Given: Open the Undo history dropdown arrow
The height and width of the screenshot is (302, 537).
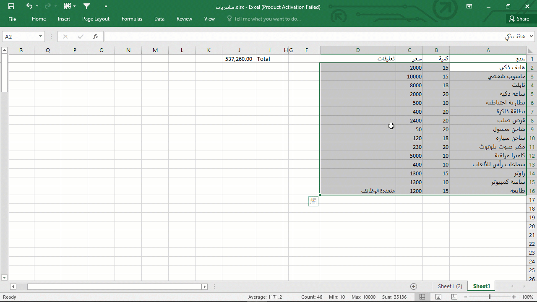Looking at the screenshot, I should (37, 6).
